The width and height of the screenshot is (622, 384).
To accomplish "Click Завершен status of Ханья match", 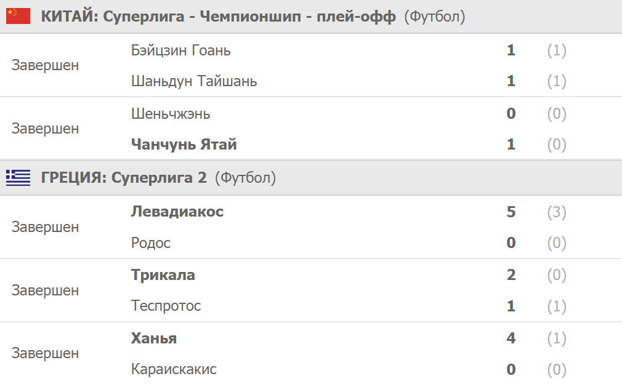I will [x=45, y=354].
